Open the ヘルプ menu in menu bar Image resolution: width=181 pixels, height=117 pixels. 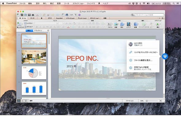click(106, 3)
